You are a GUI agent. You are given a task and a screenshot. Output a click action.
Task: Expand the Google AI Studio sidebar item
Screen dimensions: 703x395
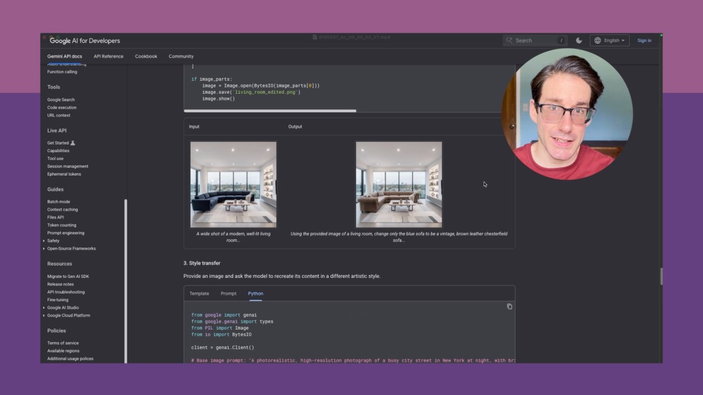click(x=44, y=308)
